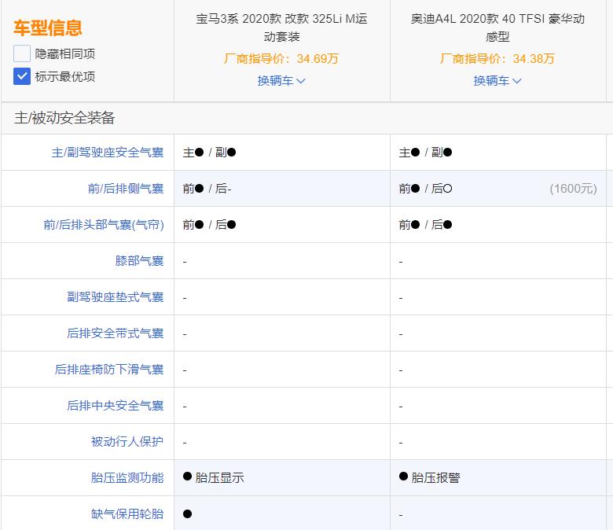
Task: Click the 宝马3系 2020款 model title
Action: click(281, 28)
